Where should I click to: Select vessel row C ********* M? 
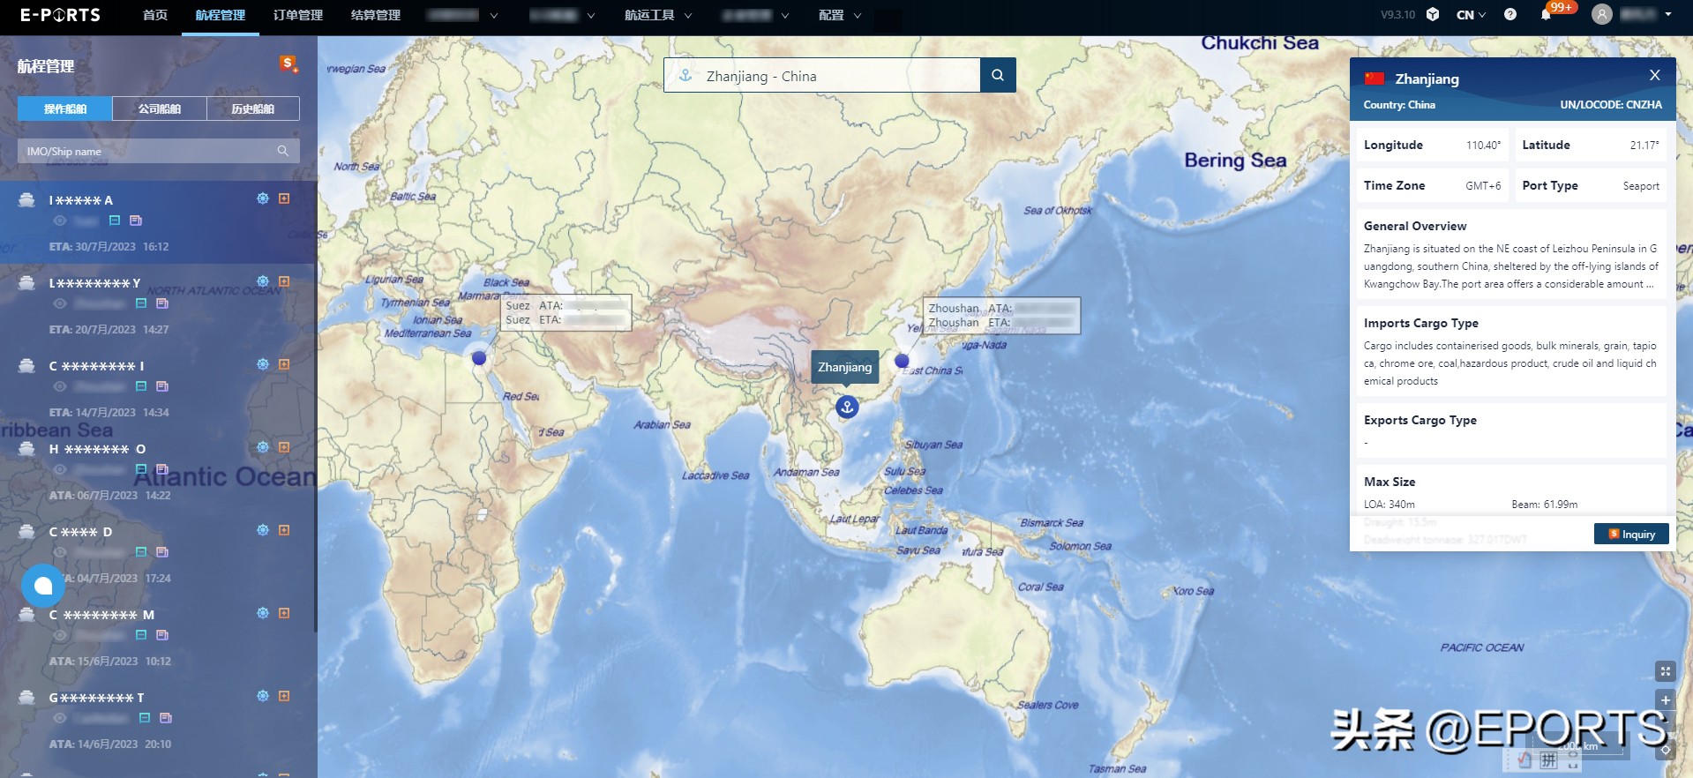(x=159, y=636)
